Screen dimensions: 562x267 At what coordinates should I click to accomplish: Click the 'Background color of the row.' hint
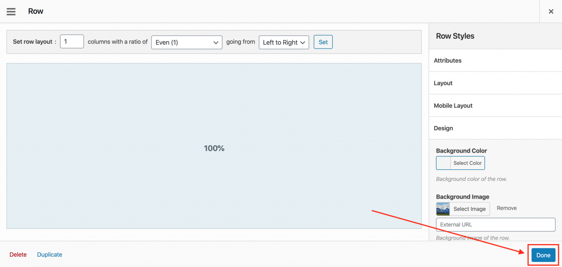click(471, 179)
